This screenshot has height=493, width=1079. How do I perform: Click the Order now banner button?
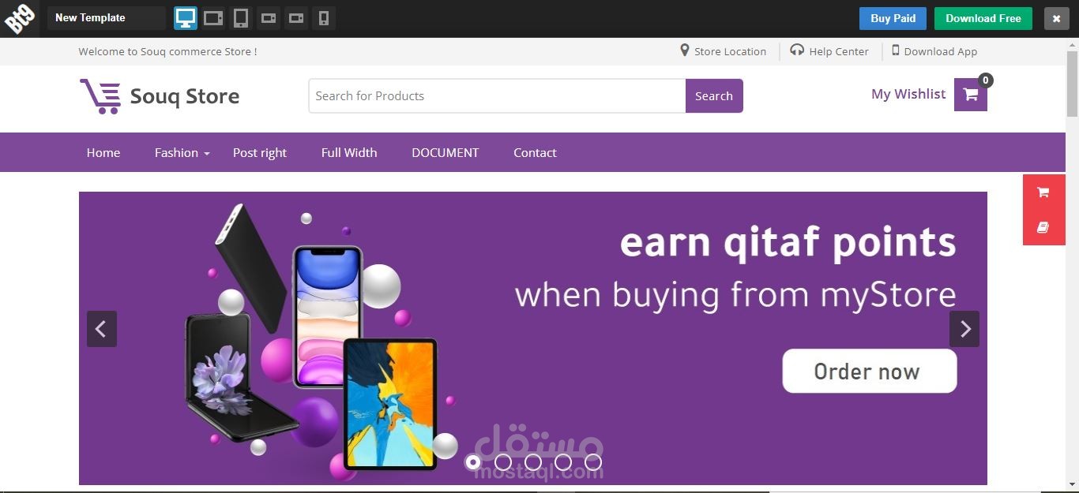(870, 372)
